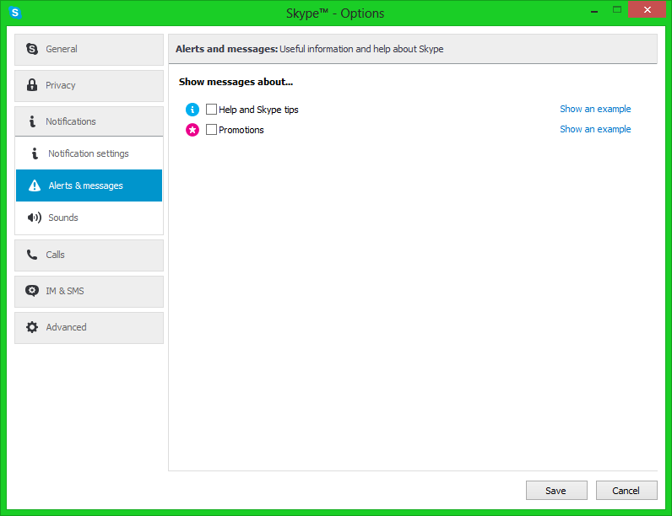Click the Skype icon beside General
This screenshot has width=672, height=516.
coord(32,49)
